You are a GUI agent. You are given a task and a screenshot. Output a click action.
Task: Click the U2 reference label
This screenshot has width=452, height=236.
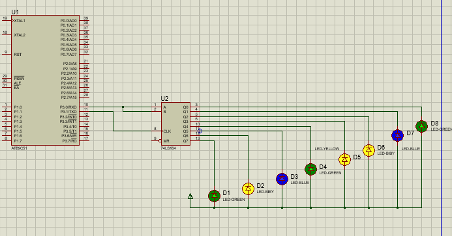(164, 99)
